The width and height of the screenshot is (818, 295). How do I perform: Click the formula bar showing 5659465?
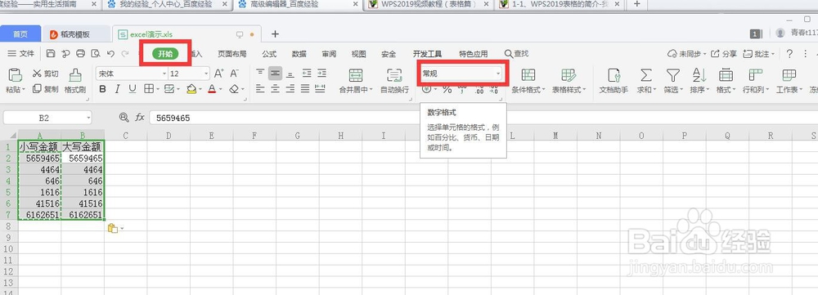(483, 118)
